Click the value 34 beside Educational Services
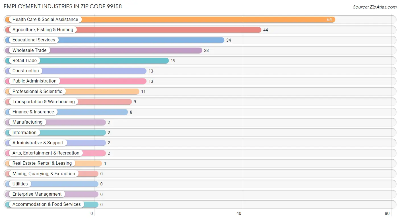400x220 pixels. tap(228, 40)
